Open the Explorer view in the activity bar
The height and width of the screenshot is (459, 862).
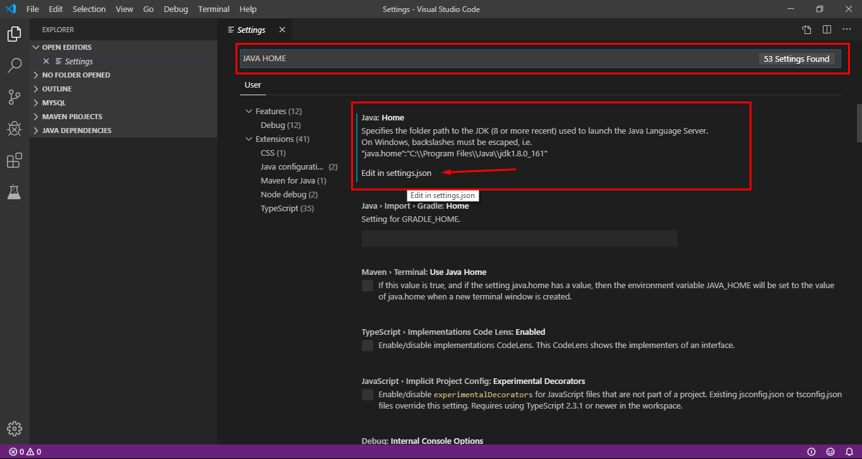14,34
